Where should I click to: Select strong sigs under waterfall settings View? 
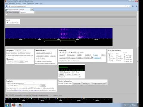click(x=125, y=61)
